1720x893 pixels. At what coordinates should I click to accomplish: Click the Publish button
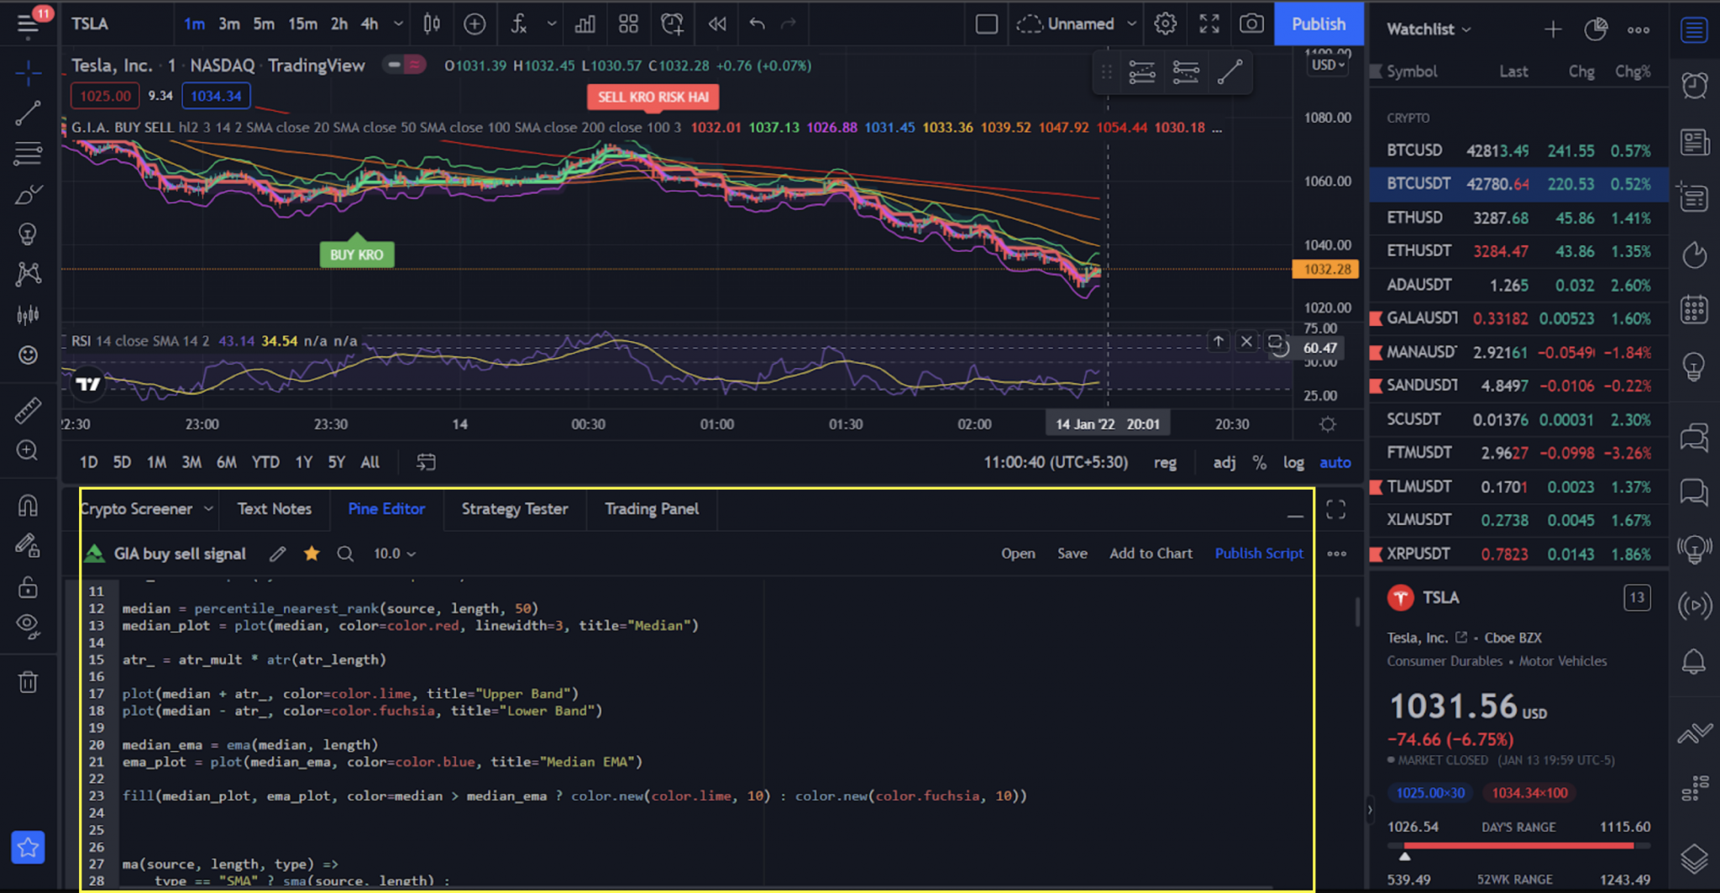[1318, 24]
